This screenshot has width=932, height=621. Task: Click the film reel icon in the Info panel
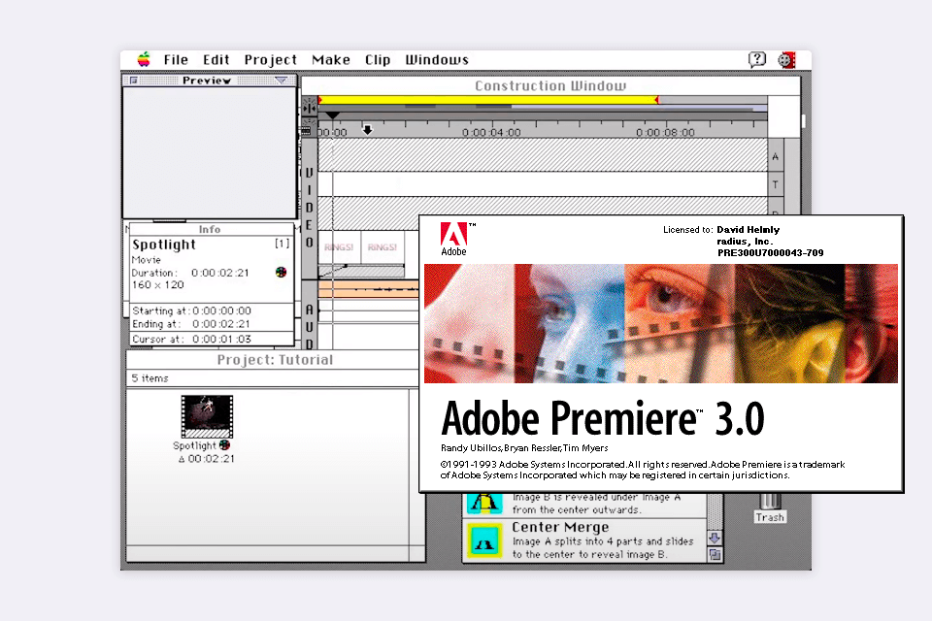(x=281, y=273)
